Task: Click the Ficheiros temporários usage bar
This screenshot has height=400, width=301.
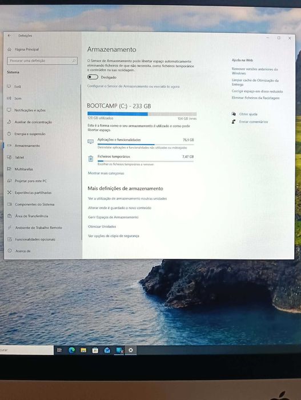Action: pyautogui.click(x=146, y=161)
